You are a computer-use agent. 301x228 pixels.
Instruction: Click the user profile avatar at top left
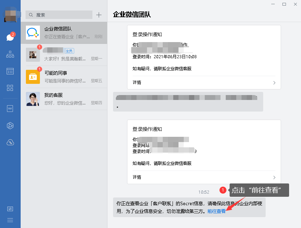(x=10, y=14)
